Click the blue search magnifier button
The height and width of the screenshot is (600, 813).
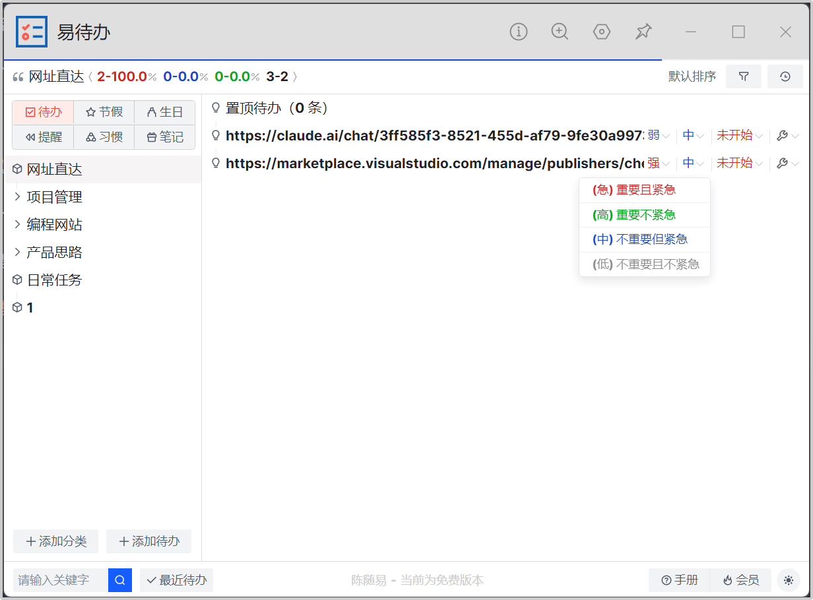120,580
